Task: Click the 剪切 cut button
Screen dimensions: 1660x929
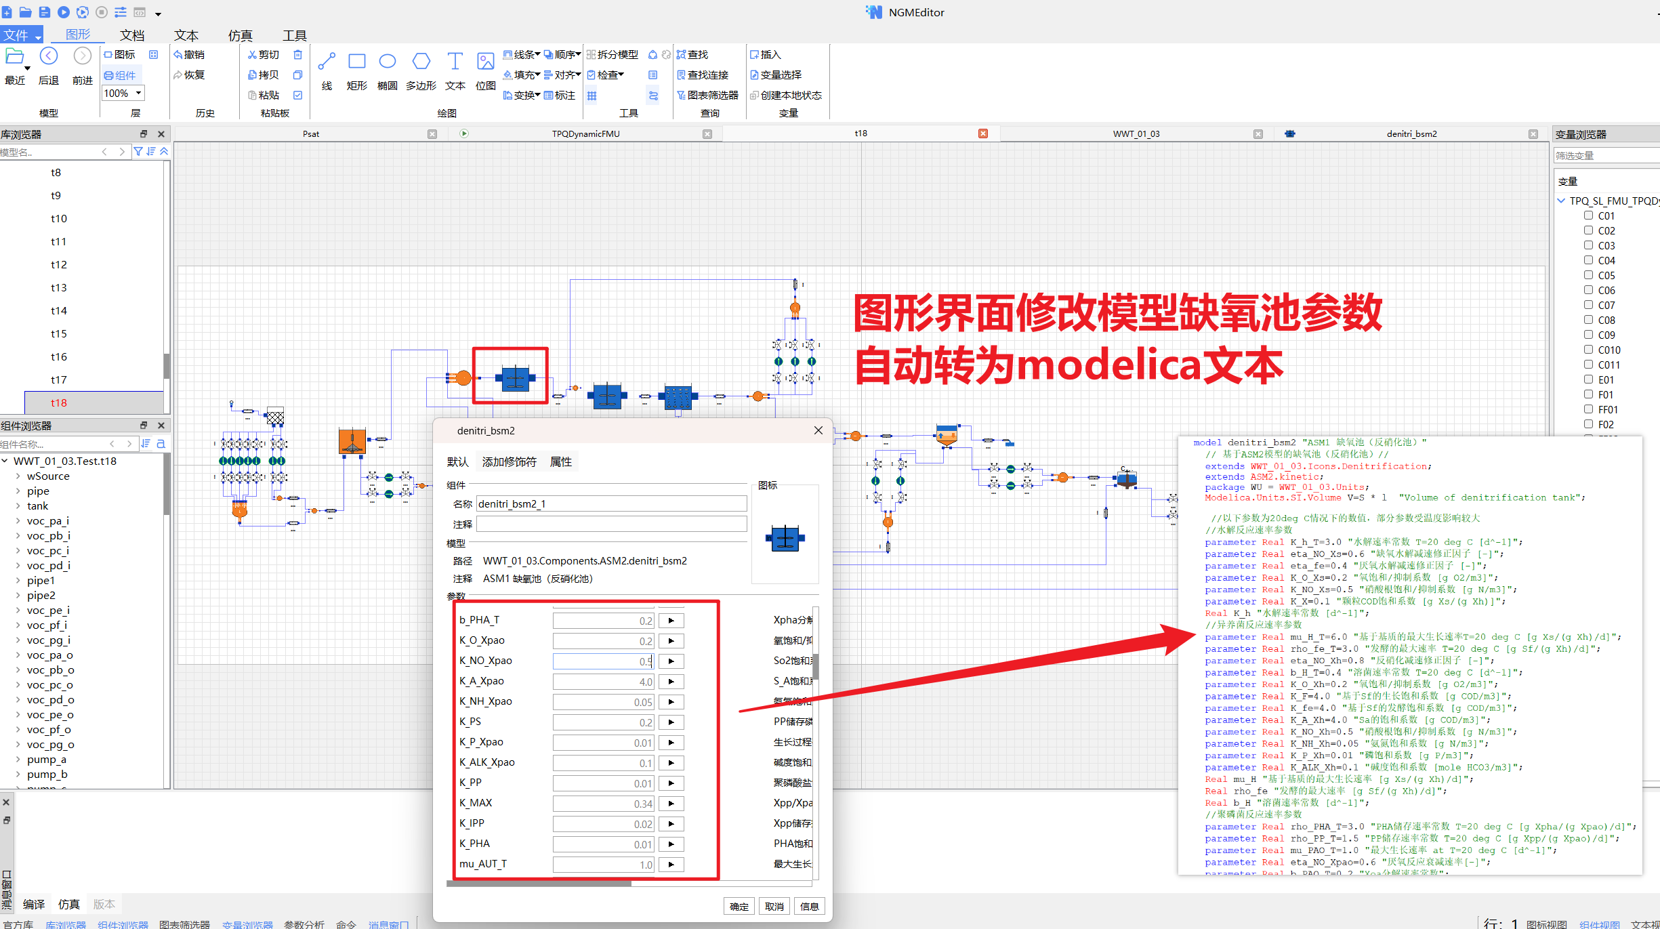Action: (x=263, y=54)
